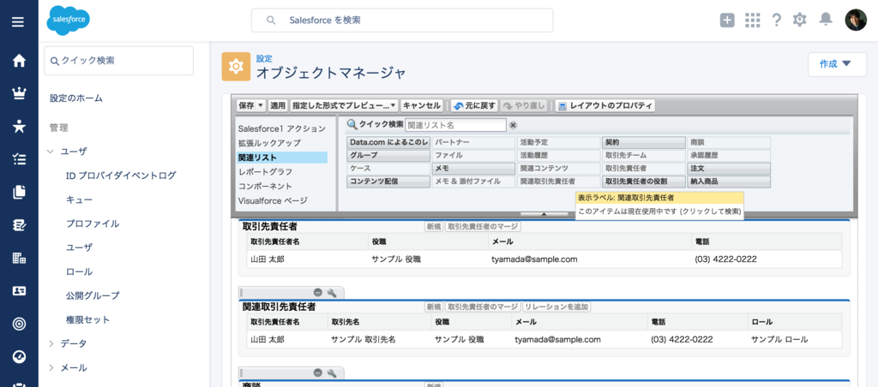
Task: Collapse the ユーザ section in setup tree
Action: coord(51,152)
